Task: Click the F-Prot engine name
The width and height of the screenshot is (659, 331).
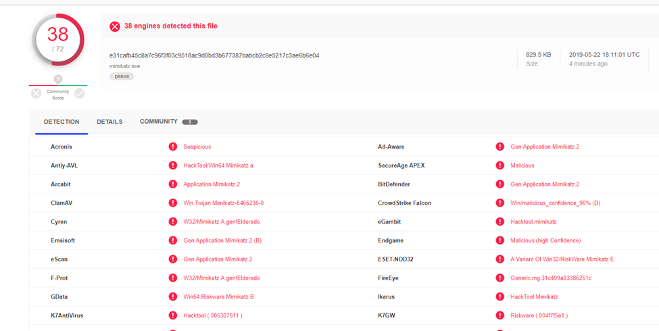Action: 59,278
